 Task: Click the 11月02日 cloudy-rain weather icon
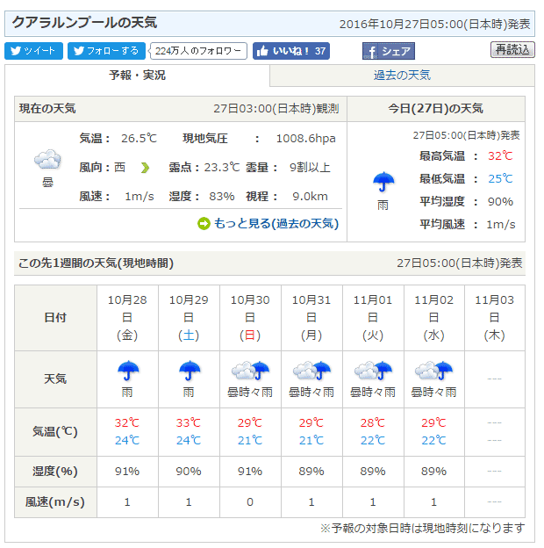coord(434,371)
